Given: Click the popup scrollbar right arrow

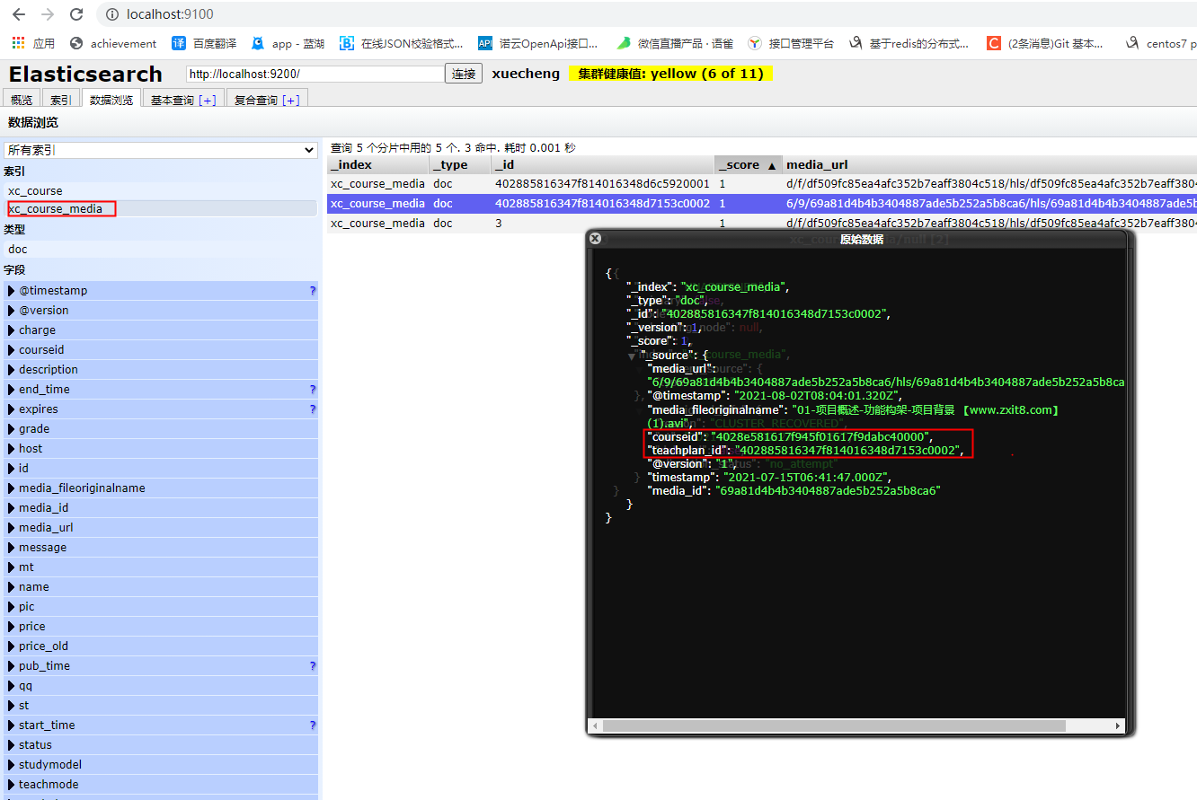Looking at the screenshot, I should [x=1118, y=725].
